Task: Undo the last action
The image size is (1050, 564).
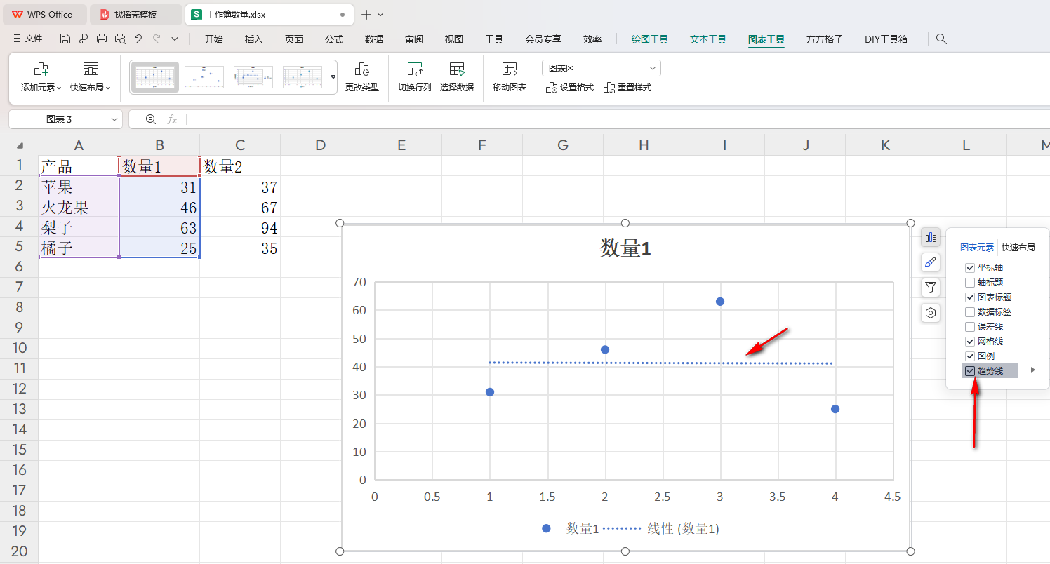Action: pyautogui.click(x=138, y=39)
